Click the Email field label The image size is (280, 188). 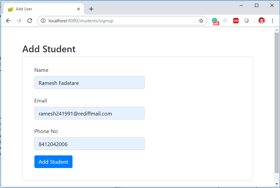40,101
